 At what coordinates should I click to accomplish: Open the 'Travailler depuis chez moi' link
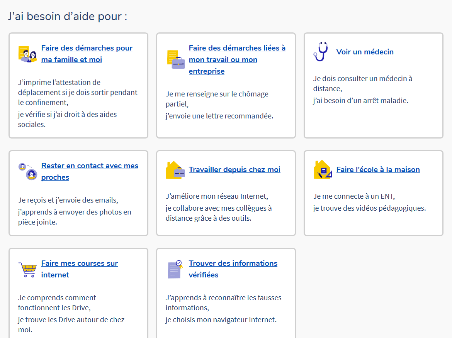[234, 169]
